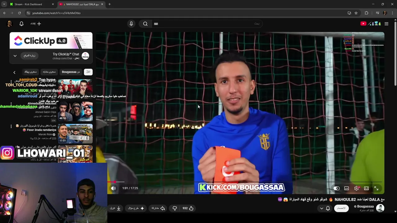Go back in browser history

(x=4, y=13)
